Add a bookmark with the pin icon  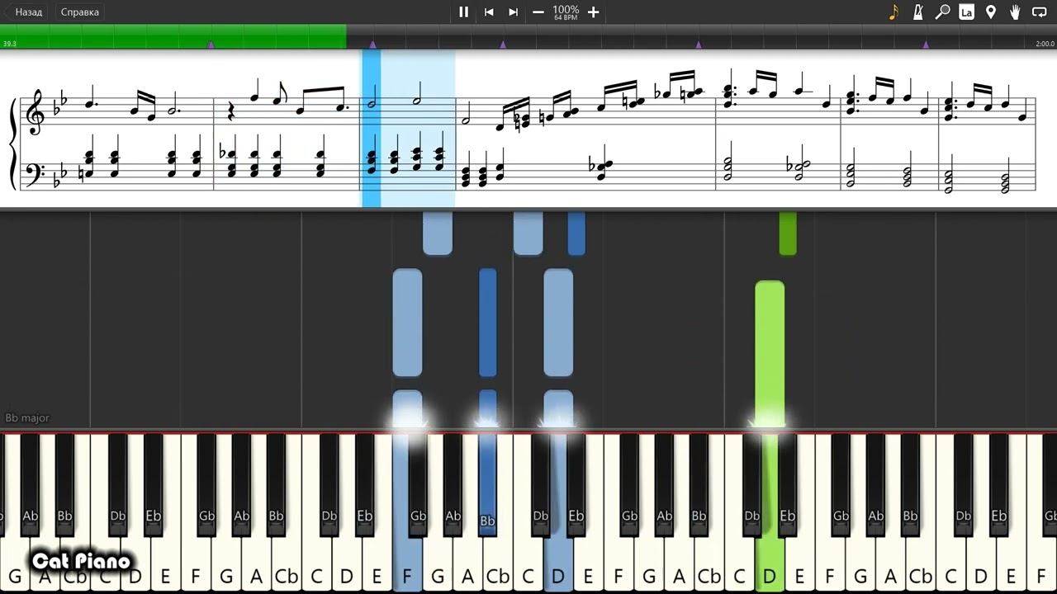(991, 12)
